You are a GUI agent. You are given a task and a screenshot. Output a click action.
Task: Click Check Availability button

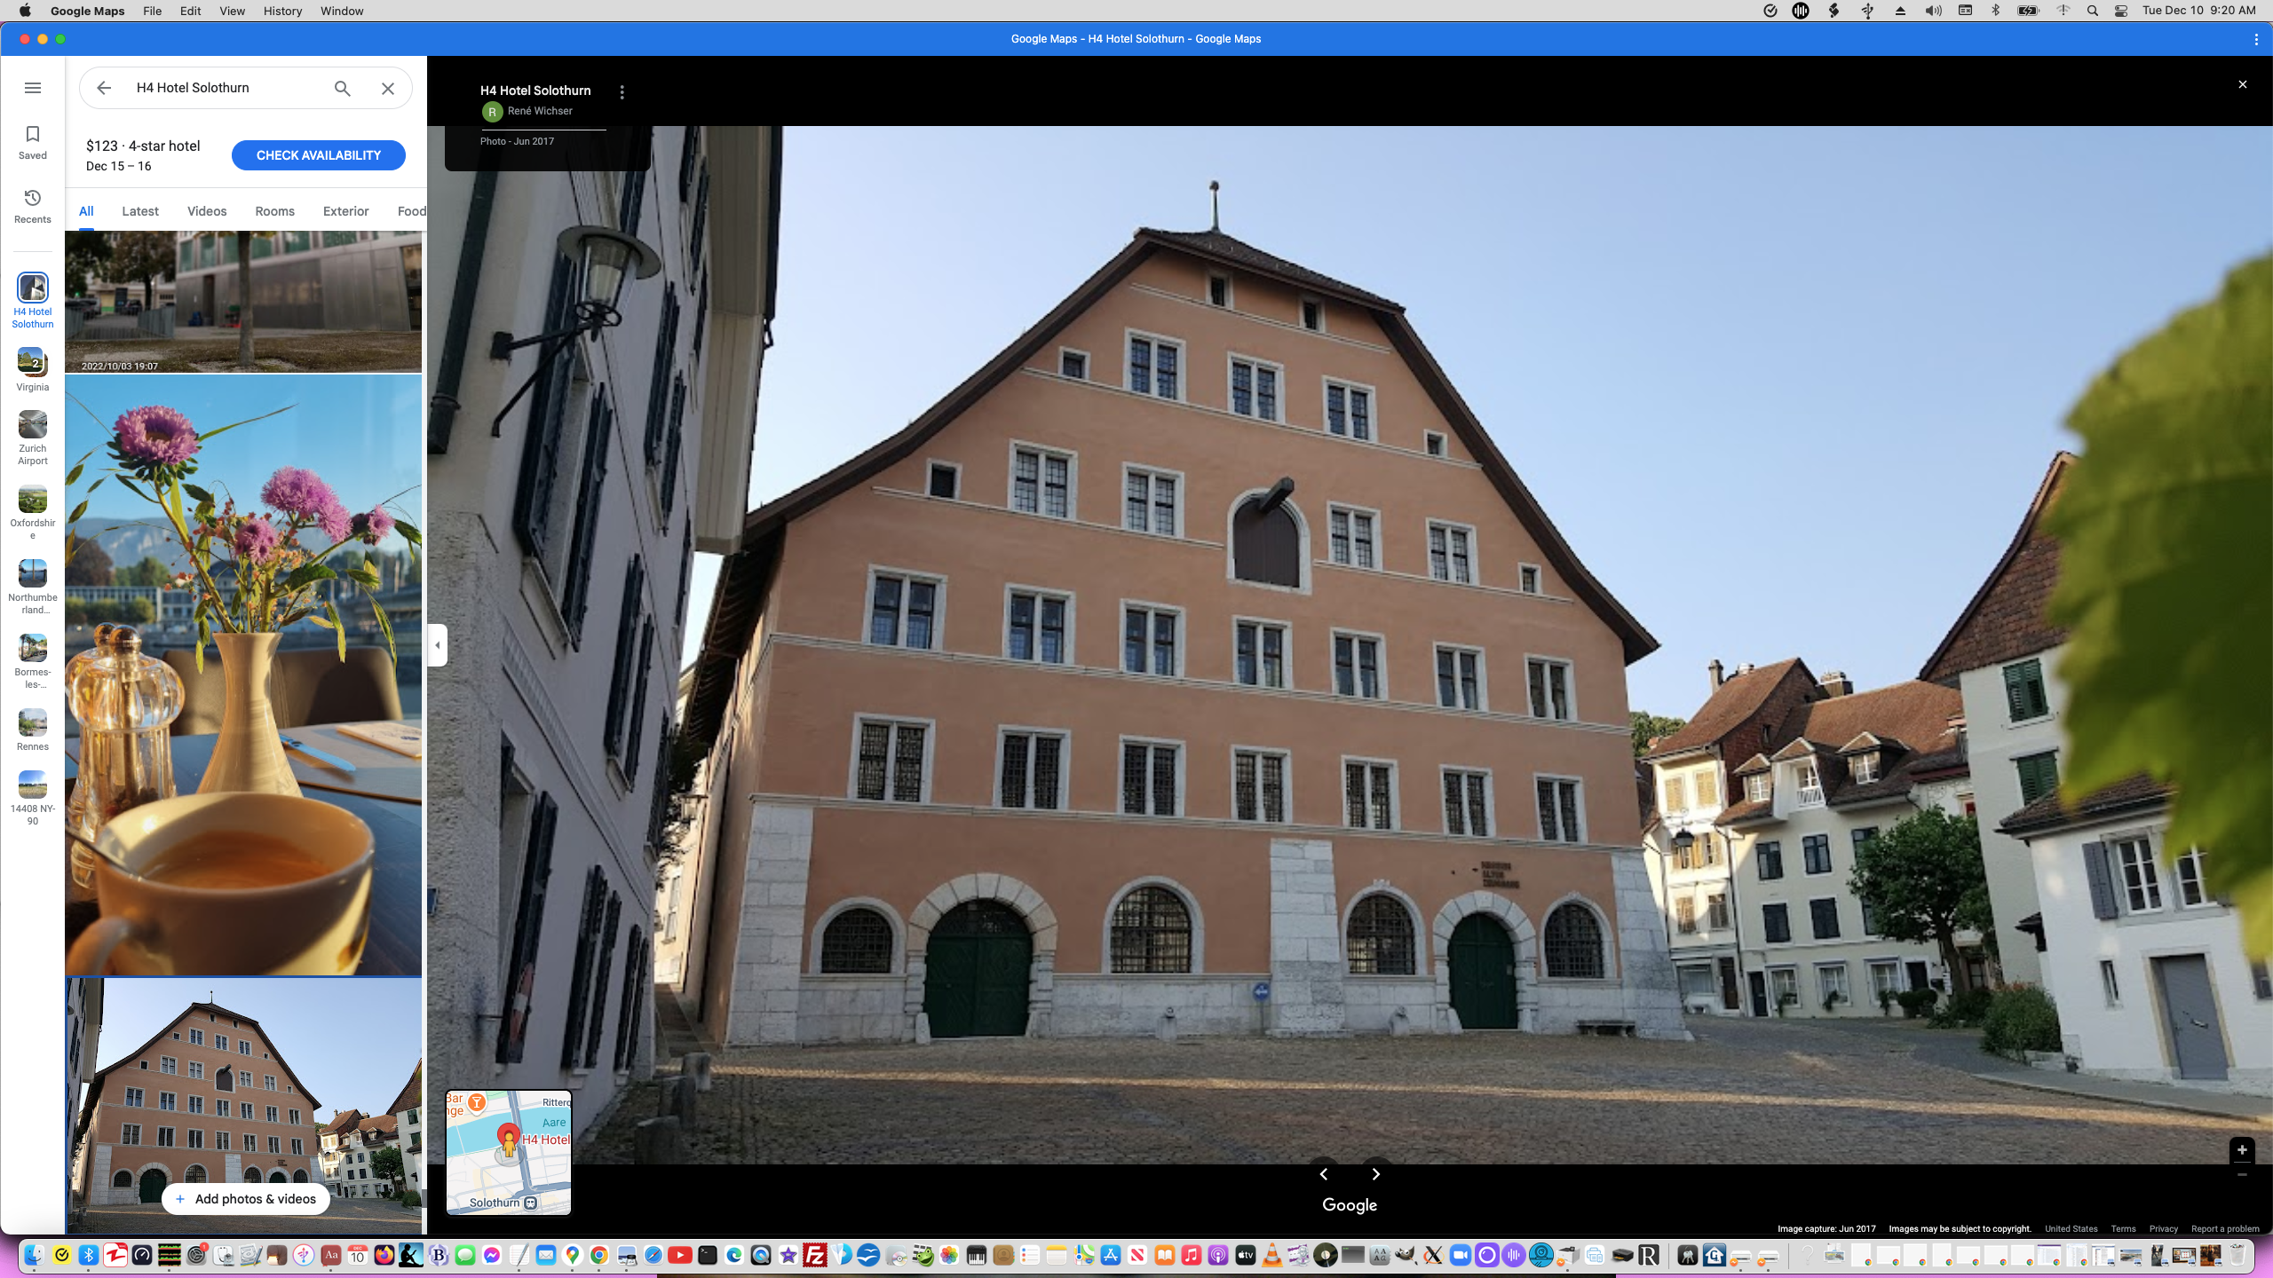[318, 155]
